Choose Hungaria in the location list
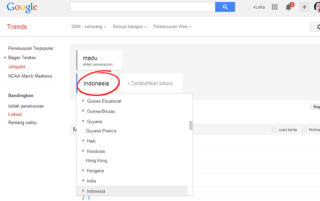Viewport: 320px width, 201px height. (x=95, y=171)
